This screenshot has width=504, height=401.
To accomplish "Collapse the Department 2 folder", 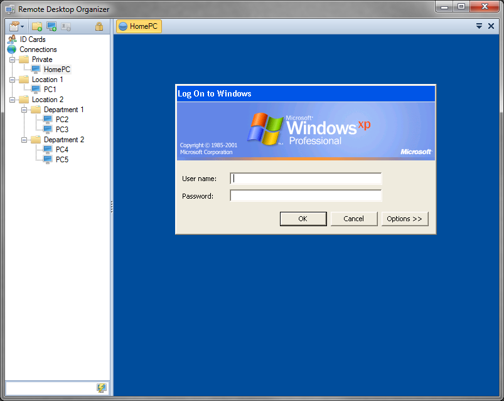I will point(24,140).
